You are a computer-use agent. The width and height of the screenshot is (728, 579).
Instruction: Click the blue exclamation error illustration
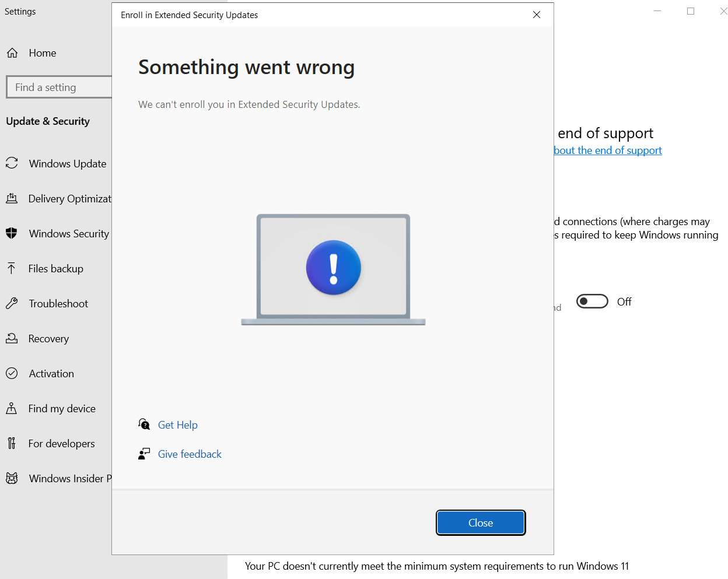coord(334,268)
